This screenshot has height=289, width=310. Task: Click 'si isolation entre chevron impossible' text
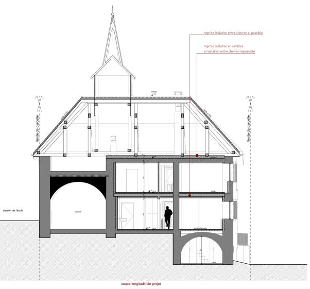click(229, 51)
